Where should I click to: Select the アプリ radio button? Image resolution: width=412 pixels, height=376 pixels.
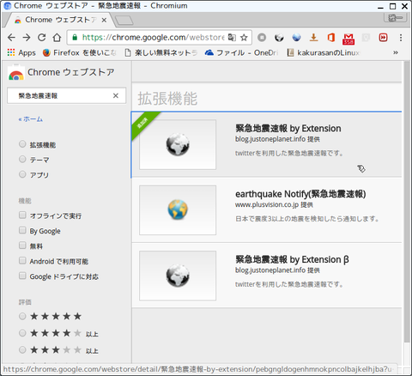click(22, 174)
